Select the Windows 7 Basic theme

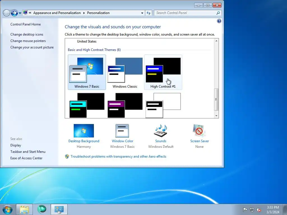pyautogui.click(x=87, y=72)
